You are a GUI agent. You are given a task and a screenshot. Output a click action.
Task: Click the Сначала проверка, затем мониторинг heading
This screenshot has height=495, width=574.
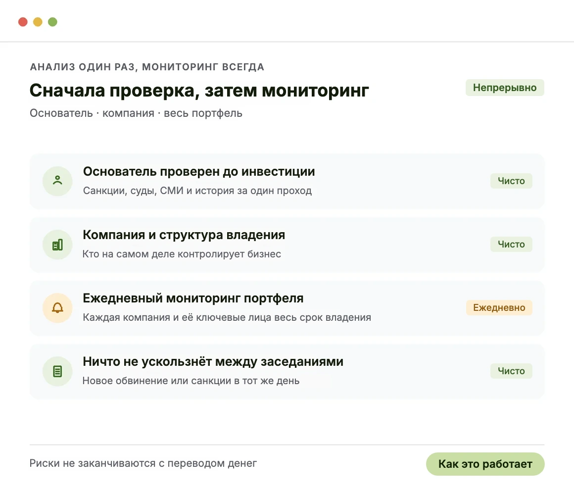click(x=199, y=91)
